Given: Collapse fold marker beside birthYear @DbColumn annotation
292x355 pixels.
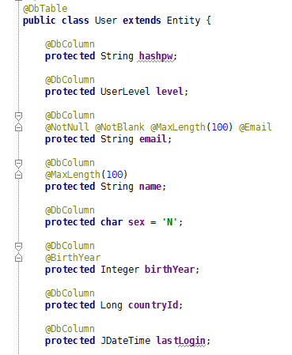Looking at the screenshot, I should point(18,246).
